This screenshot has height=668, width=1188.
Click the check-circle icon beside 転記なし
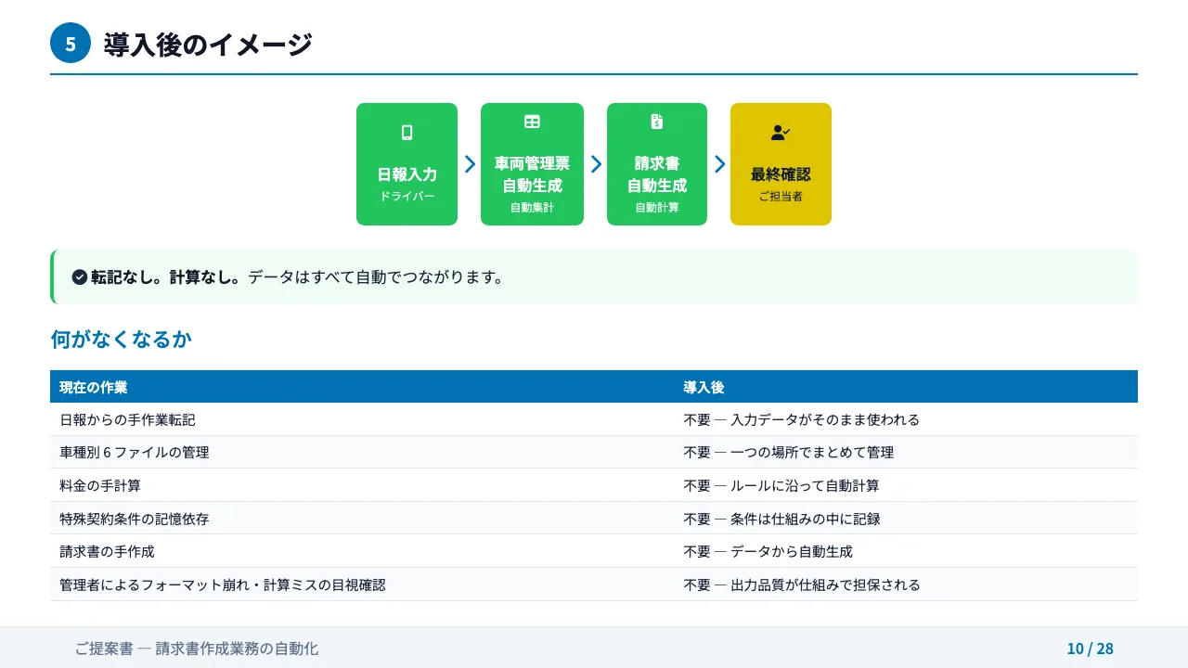pos(80,276)
